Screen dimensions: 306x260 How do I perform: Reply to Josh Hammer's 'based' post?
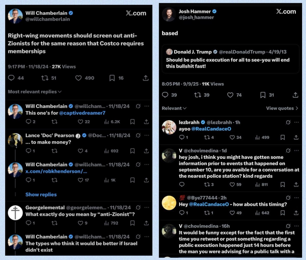[165, 95]
